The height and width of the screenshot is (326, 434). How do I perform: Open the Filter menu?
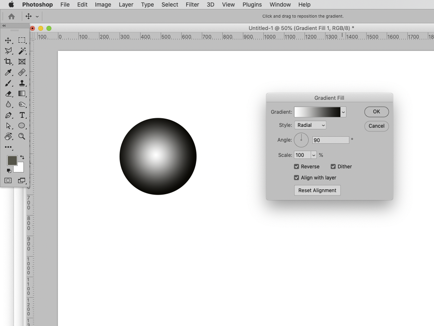[x=192, y=5]
